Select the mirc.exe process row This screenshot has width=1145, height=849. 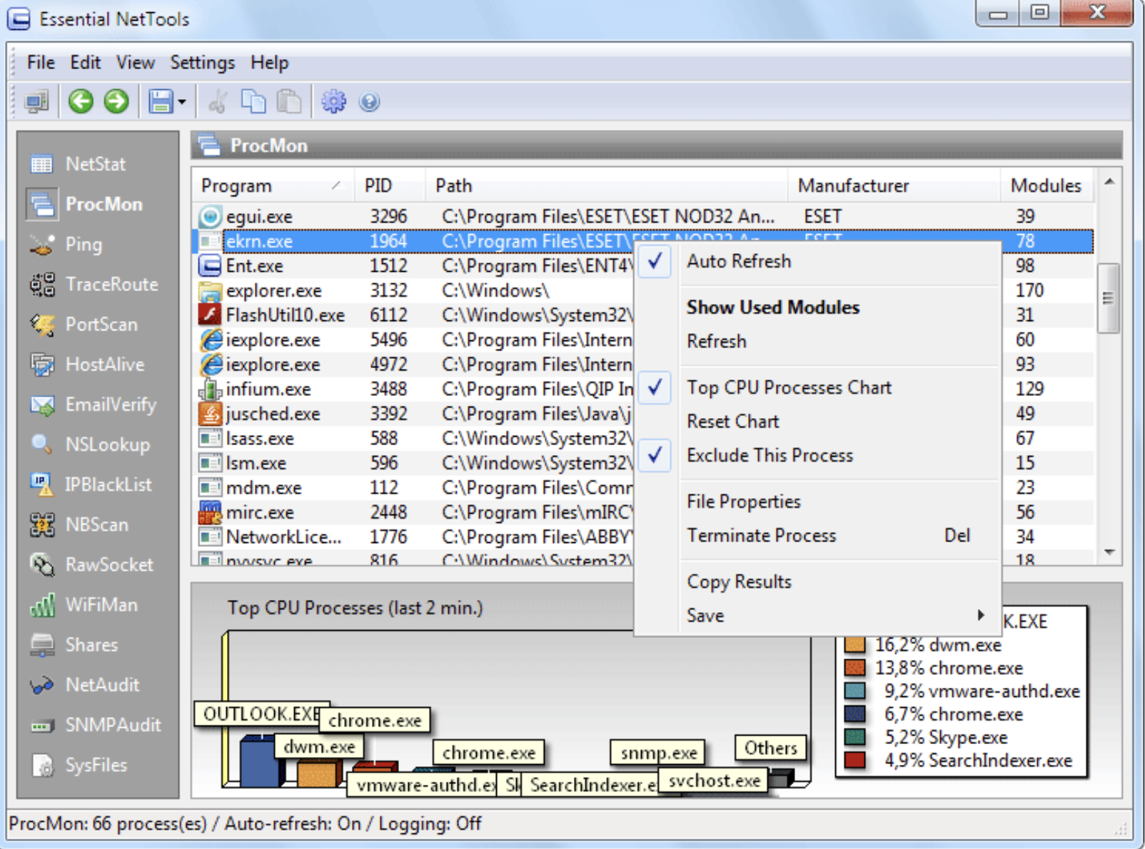pos(413,512)
